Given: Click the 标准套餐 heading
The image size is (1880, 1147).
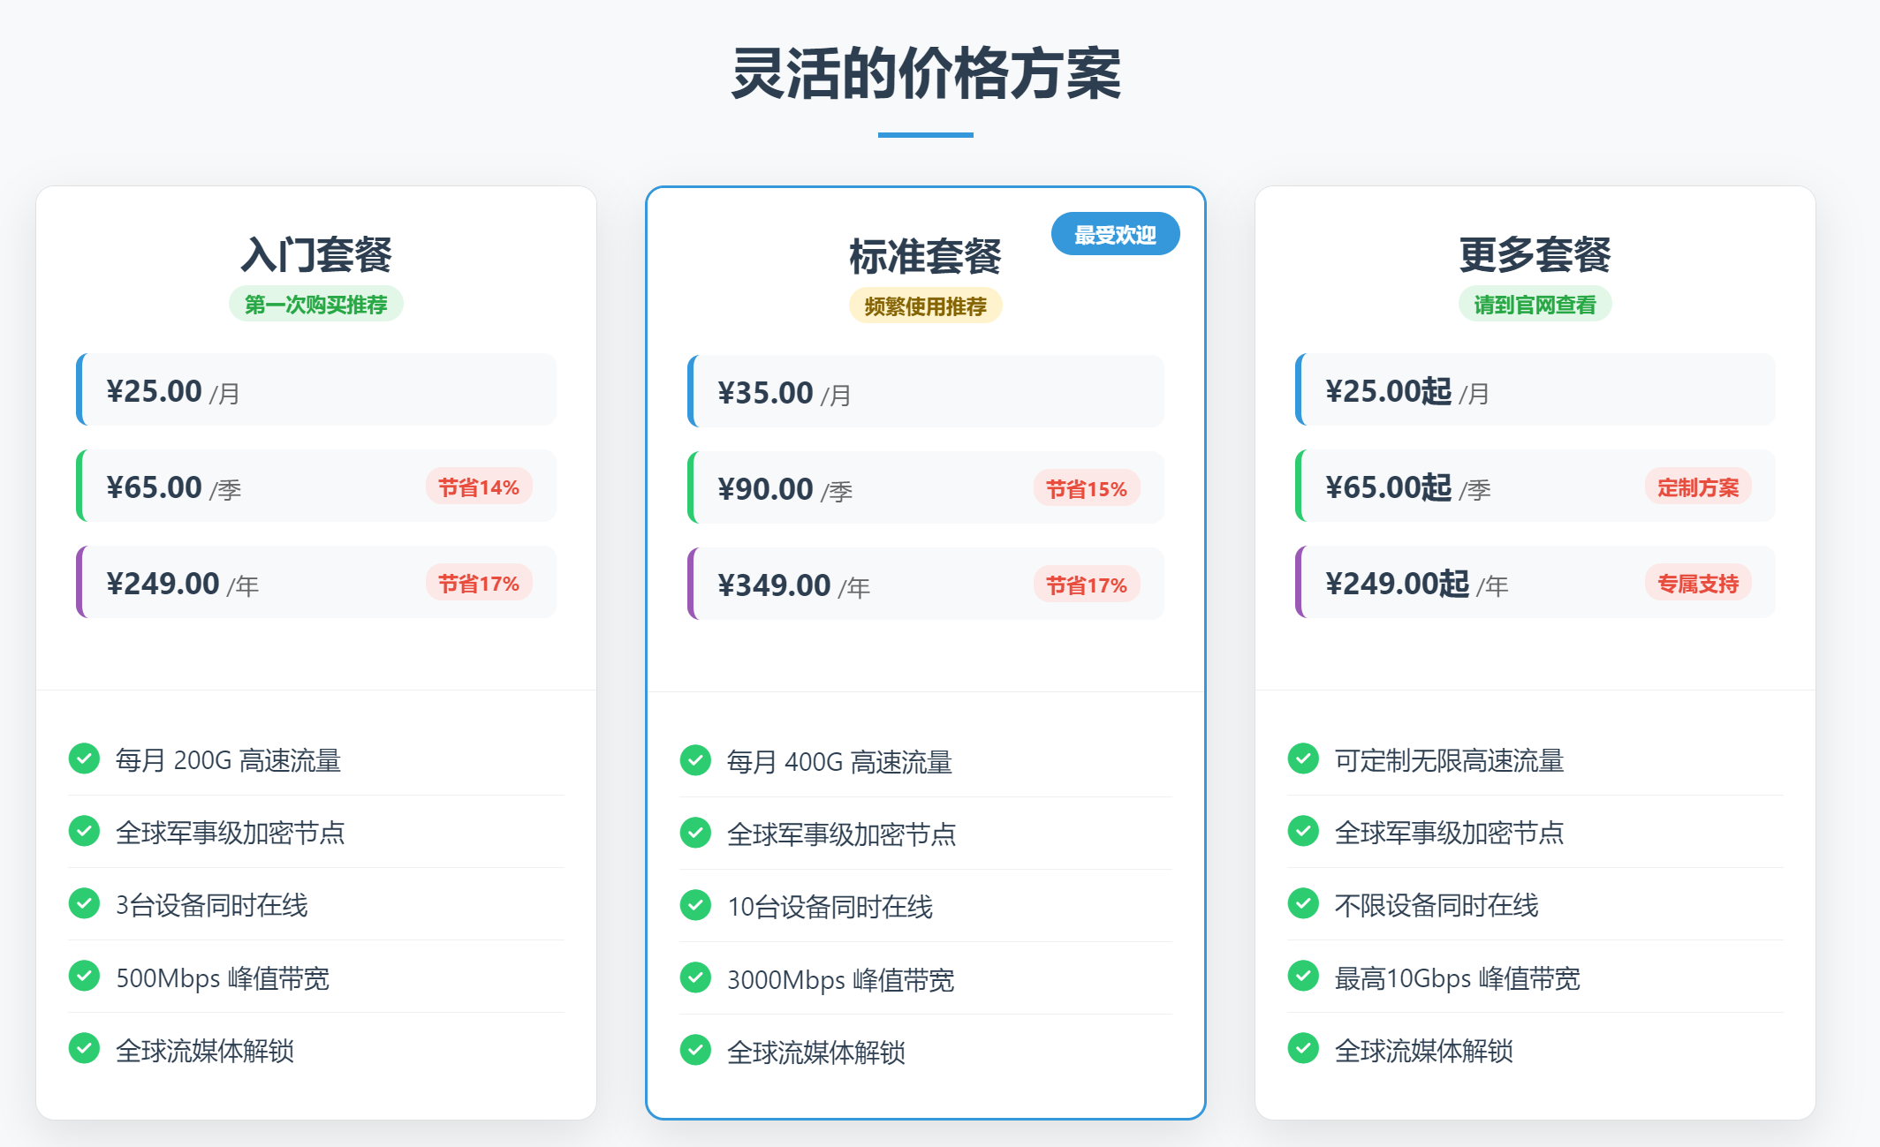Looking at the screenshot, I should tap(925, 256).
